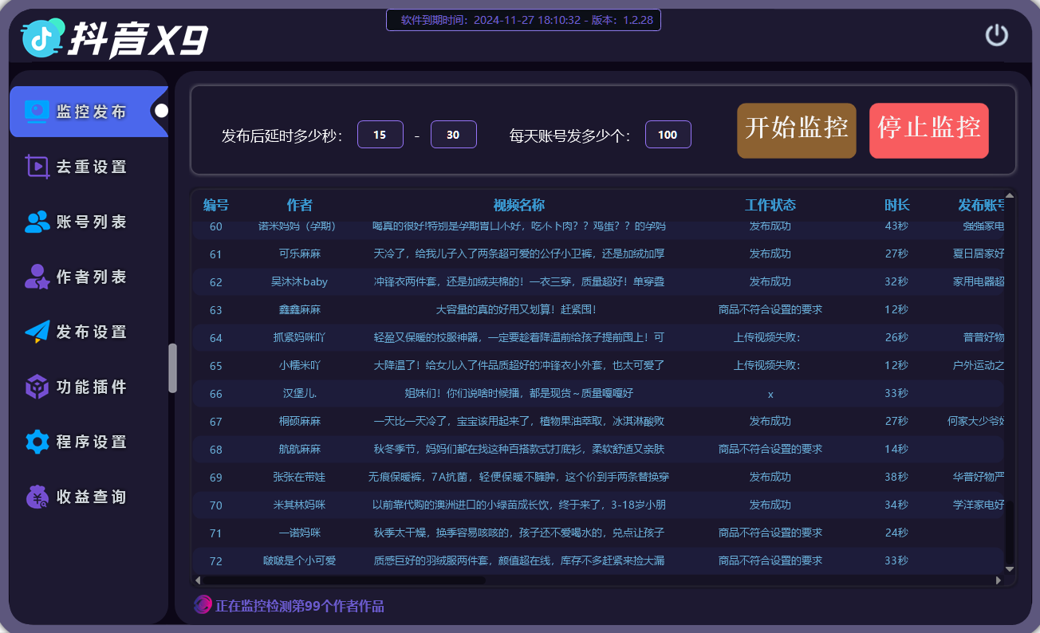Click row 61 status 发布成功

(x=770, y=254)
